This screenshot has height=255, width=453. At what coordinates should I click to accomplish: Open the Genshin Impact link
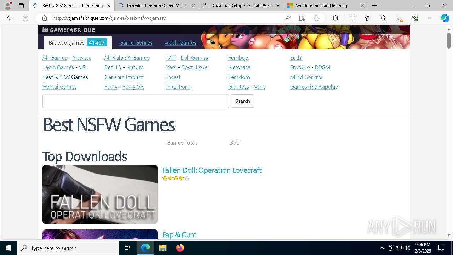tap(124, 77)
